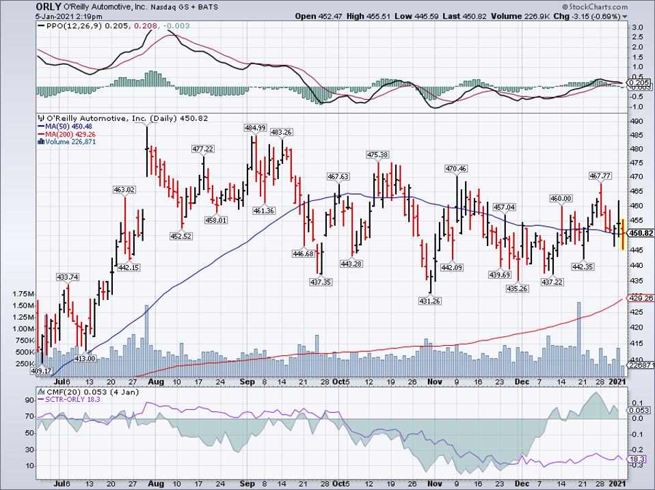This screenshot has height=490, width=655.
Task: Click the Volume 226,871 legend entry
Action: [x=70, y=142]
